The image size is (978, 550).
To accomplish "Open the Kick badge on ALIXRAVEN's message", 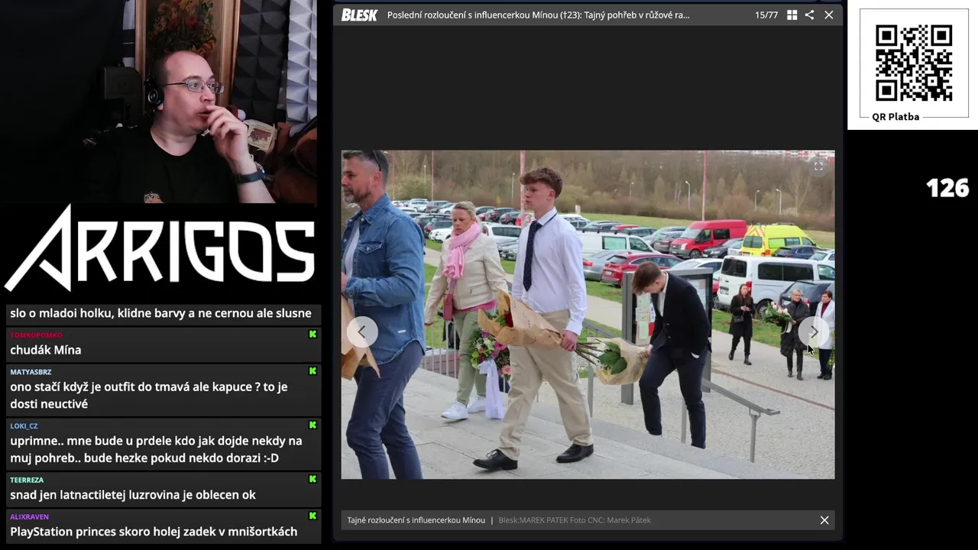I will [313, 516].
